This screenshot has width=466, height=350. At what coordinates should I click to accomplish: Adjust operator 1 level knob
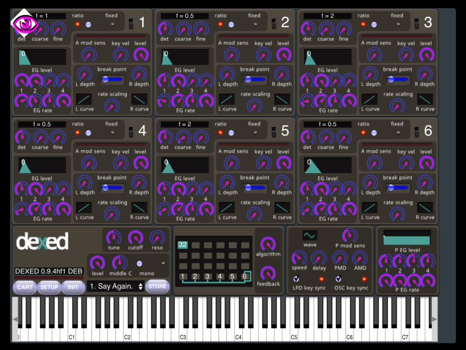point(141,55)
